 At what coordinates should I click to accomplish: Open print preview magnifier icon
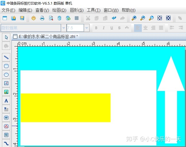click(x=51, y=18)
